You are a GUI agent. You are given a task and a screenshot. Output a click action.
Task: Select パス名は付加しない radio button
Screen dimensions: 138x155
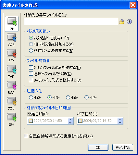(x=31, y=38)
